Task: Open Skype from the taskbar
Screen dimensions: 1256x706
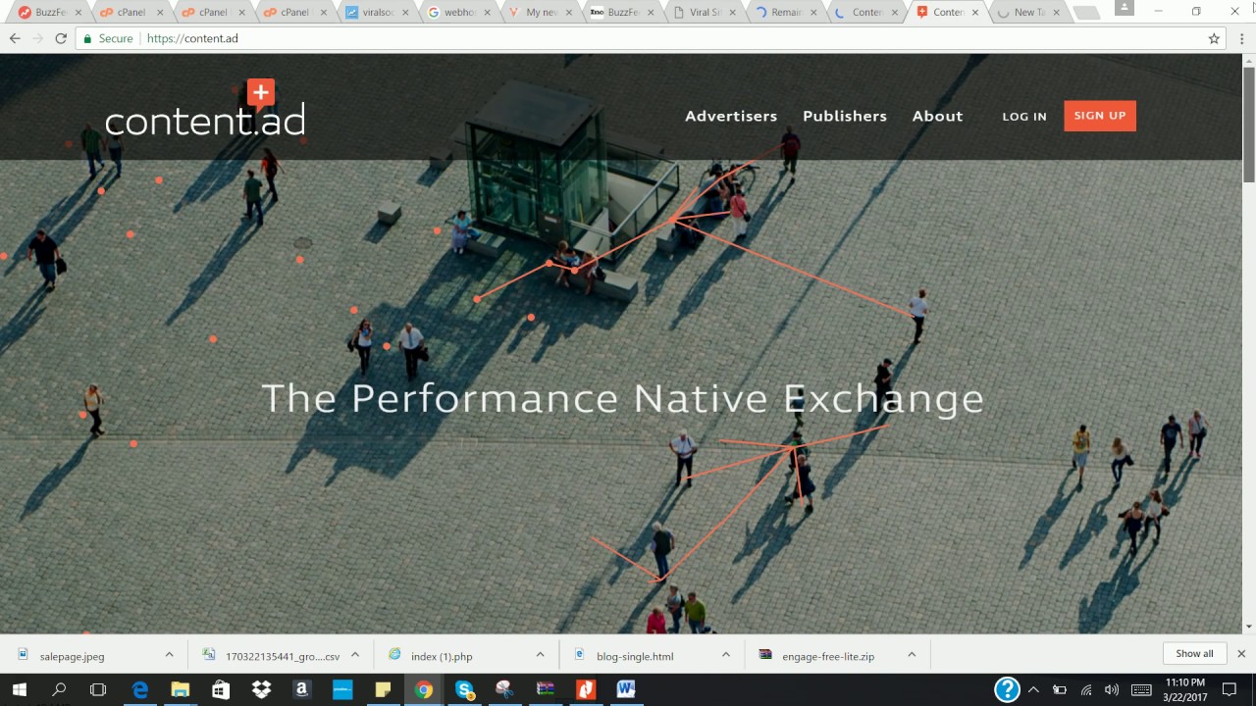Action: 464,689
